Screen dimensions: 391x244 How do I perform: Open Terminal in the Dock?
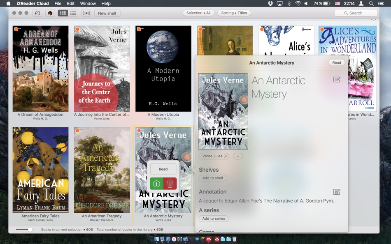pos(191,239)
